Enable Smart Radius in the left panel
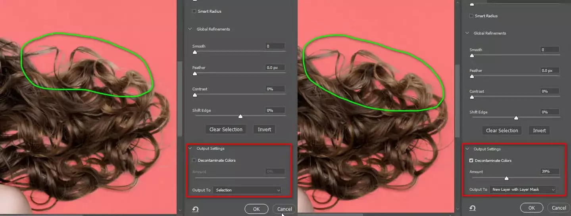The image size is (571, 216). 194,11
